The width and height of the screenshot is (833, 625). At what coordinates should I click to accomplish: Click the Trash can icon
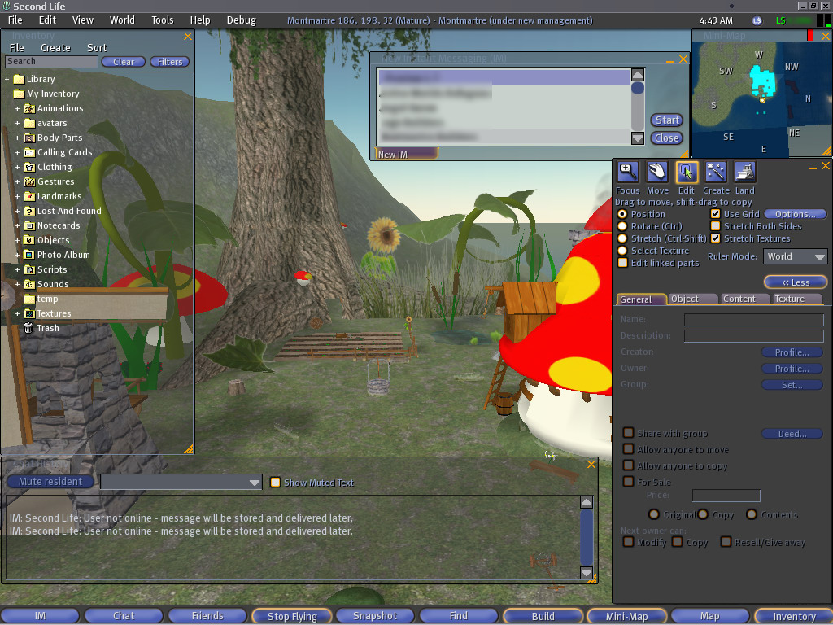28,328
